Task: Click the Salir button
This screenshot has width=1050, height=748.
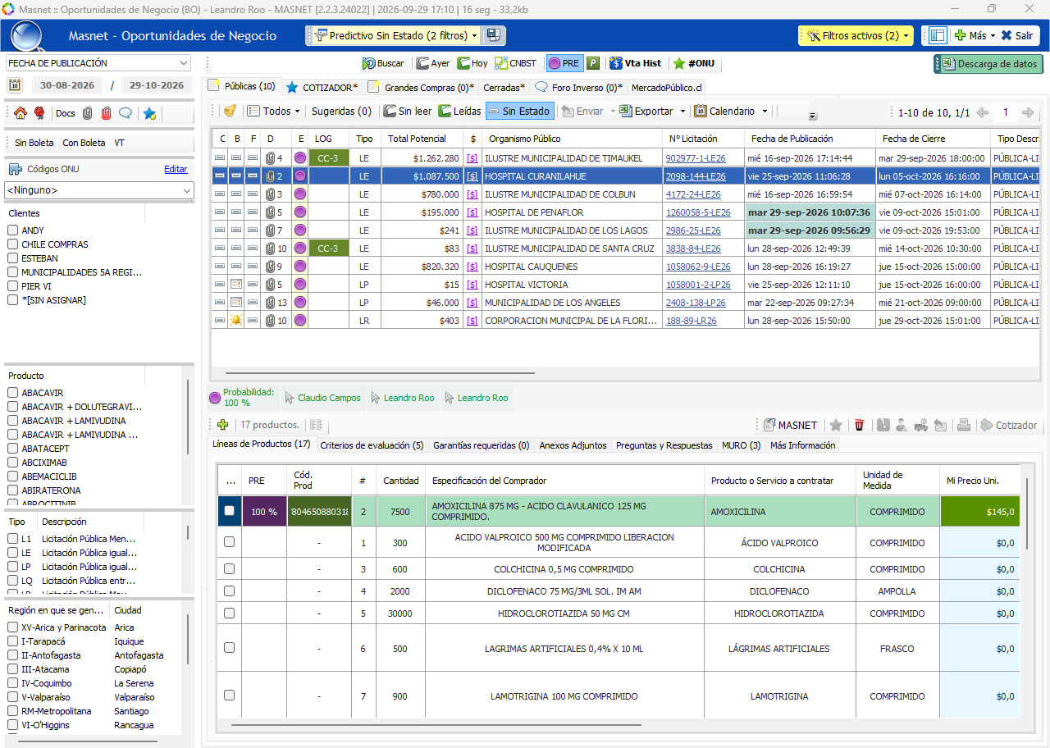Action: [x=1017, y=35]
